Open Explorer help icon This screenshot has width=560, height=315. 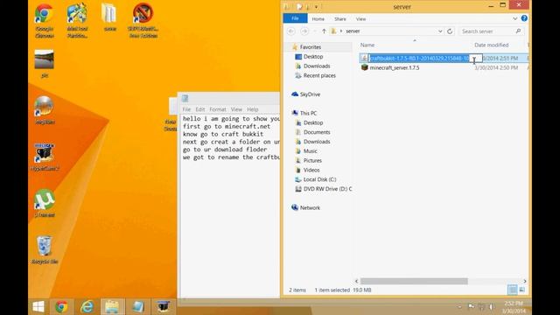click(x=524, y=18)
